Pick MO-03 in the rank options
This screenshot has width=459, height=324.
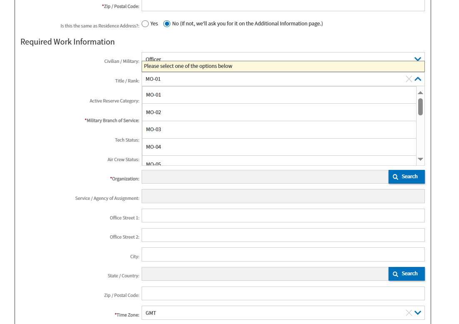pos(279,130)
